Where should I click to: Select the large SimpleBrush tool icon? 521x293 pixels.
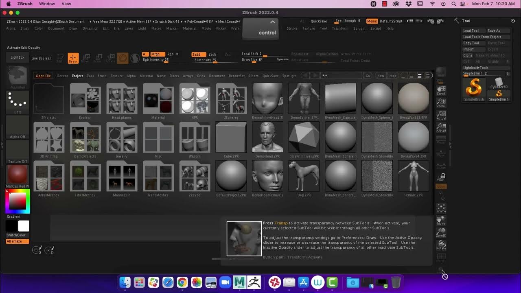click(x=474, y=89)
